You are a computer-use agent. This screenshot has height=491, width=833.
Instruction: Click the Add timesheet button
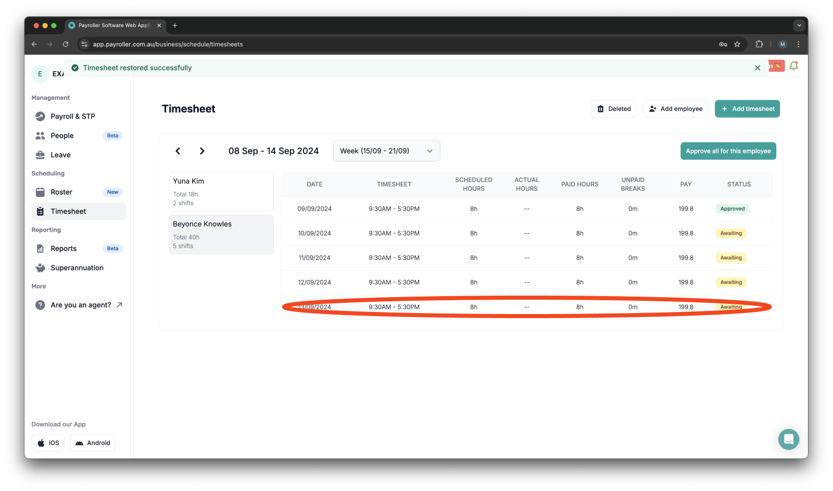click(x=747, y=109)
